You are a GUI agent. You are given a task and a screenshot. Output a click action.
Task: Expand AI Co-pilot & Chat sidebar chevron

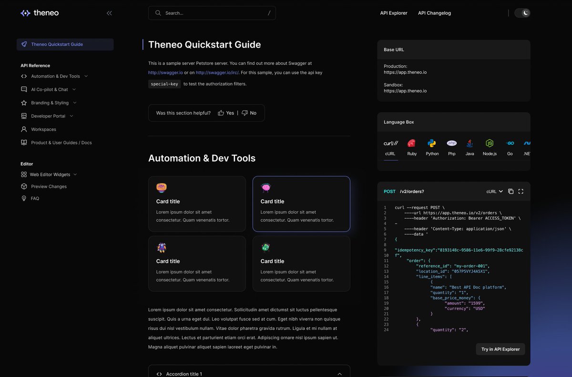pyautogui.click(x=74, y=89)
